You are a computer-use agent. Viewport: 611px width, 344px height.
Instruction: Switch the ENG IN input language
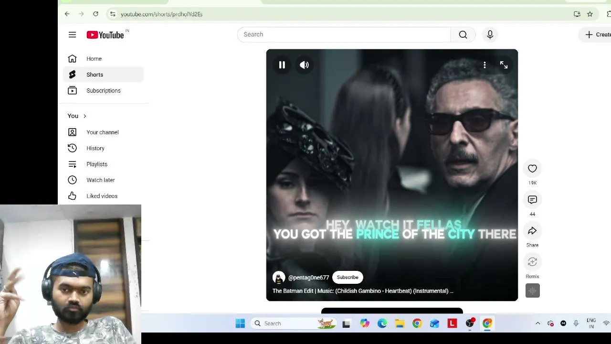tap(591, 323)
